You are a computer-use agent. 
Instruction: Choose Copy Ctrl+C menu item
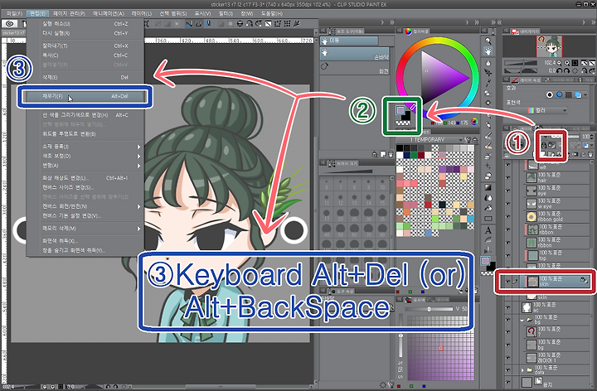point(85,56)
